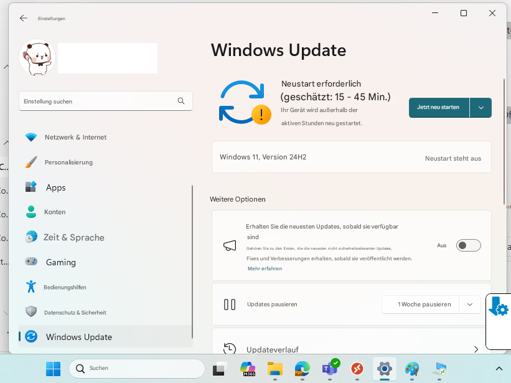Click the magnifier icon in the settings search box
511x383 pixels.
tap(181, 101)
